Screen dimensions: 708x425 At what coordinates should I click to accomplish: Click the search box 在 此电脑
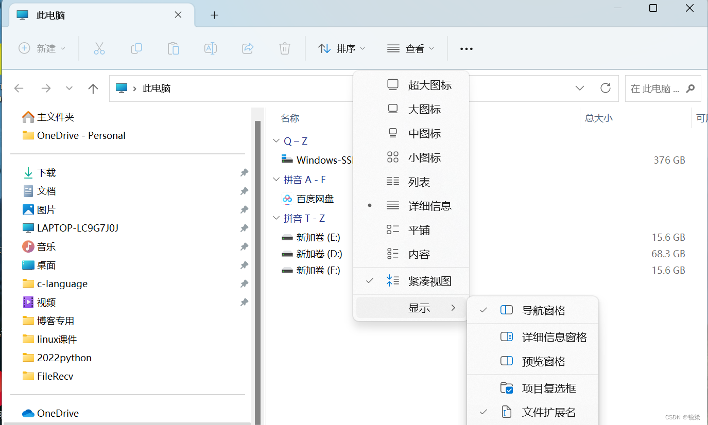point(663,88)
